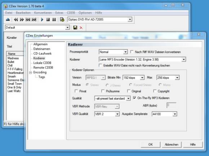Viewport: 209px width, 156px height.
Task: Select the Mono radio button
Action: (x=160, y=85)
